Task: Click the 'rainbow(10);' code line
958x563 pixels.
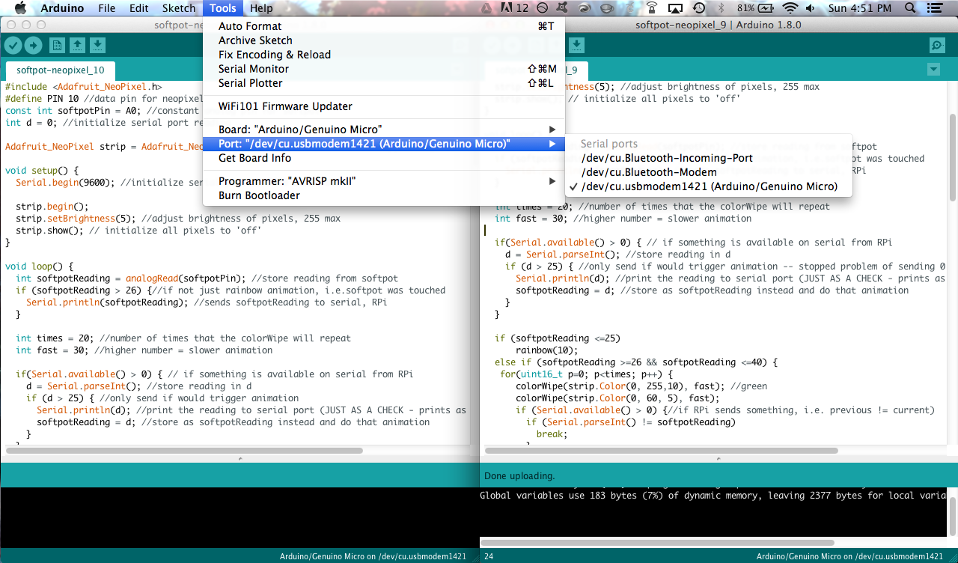Action: point(547,350)
